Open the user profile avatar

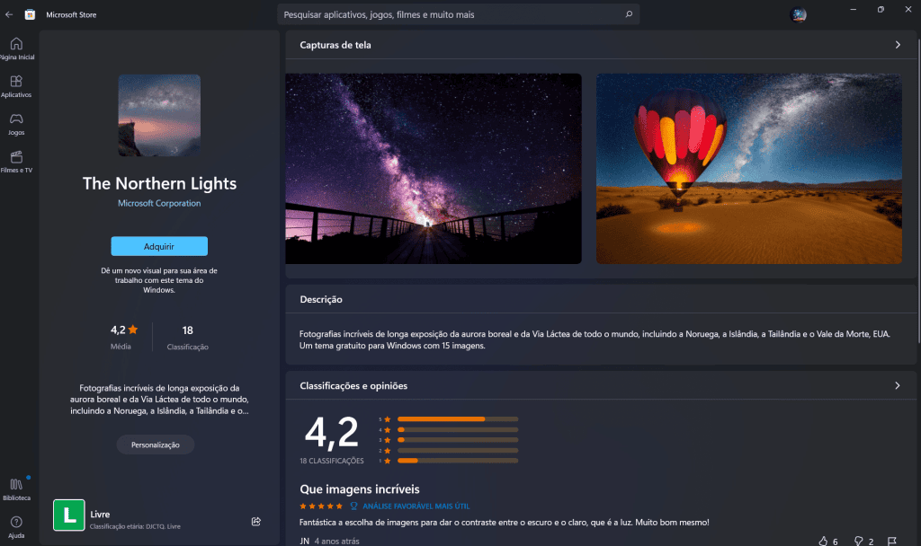pyautogui.click(x=799, y=14)
